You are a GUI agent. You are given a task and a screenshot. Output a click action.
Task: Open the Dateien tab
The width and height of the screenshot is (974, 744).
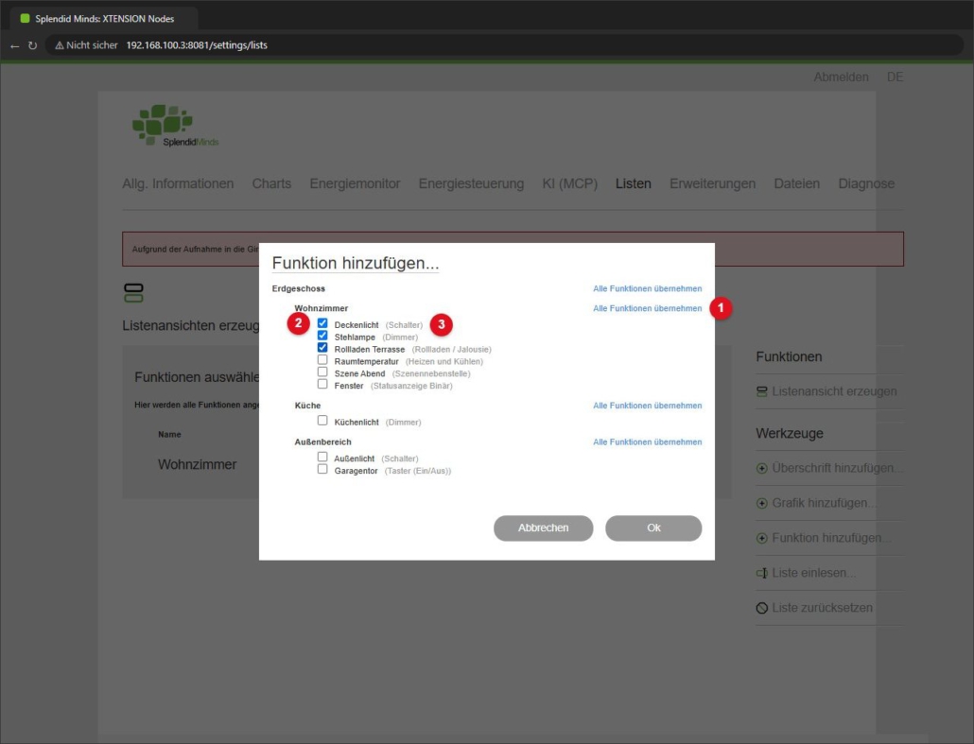click(x=796, y=183)
